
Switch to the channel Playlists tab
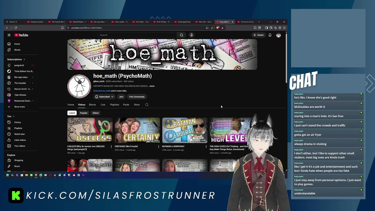click(x=115, y=105)
